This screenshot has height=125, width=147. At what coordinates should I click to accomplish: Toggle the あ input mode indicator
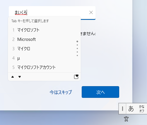131,109
